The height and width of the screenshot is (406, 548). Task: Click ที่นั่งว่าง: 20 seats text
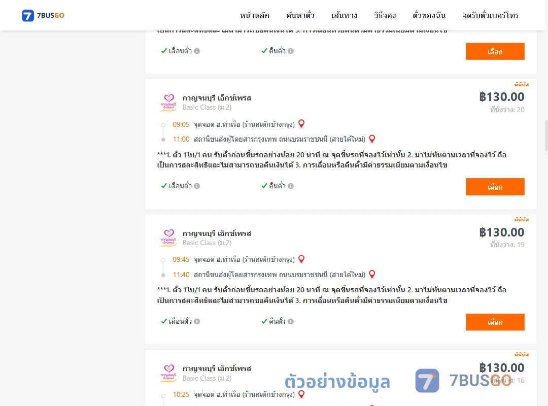[507, 110]
